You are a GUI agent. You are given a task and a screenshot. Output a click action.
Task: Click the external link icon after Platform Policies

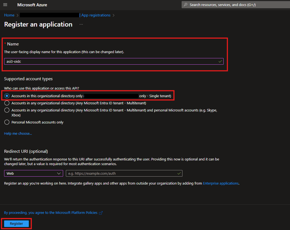click(101, 213)
